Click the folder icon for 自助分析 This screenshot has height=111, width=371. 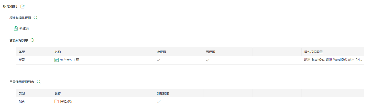(x=57, y=101)
